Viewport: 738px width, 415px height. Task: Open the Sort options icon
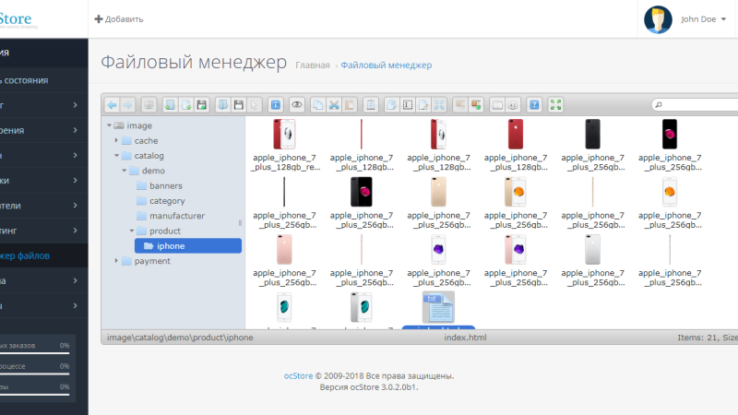coord(513,105)
